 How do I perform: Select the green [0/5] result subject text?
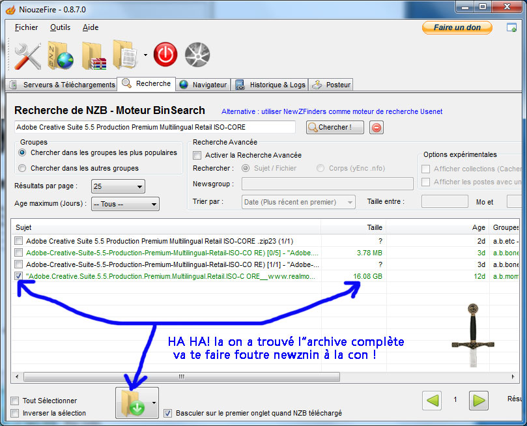[172, 253]
